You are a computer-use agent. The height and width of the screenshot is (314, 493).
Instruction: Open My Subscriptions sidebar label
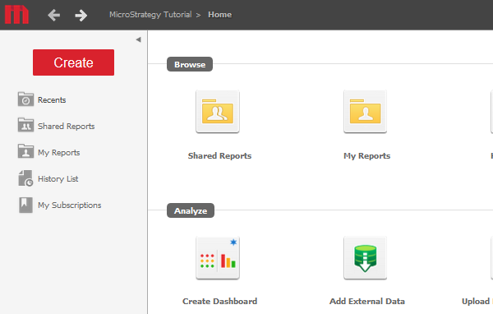pyautogui.click(x=70, y=205)
